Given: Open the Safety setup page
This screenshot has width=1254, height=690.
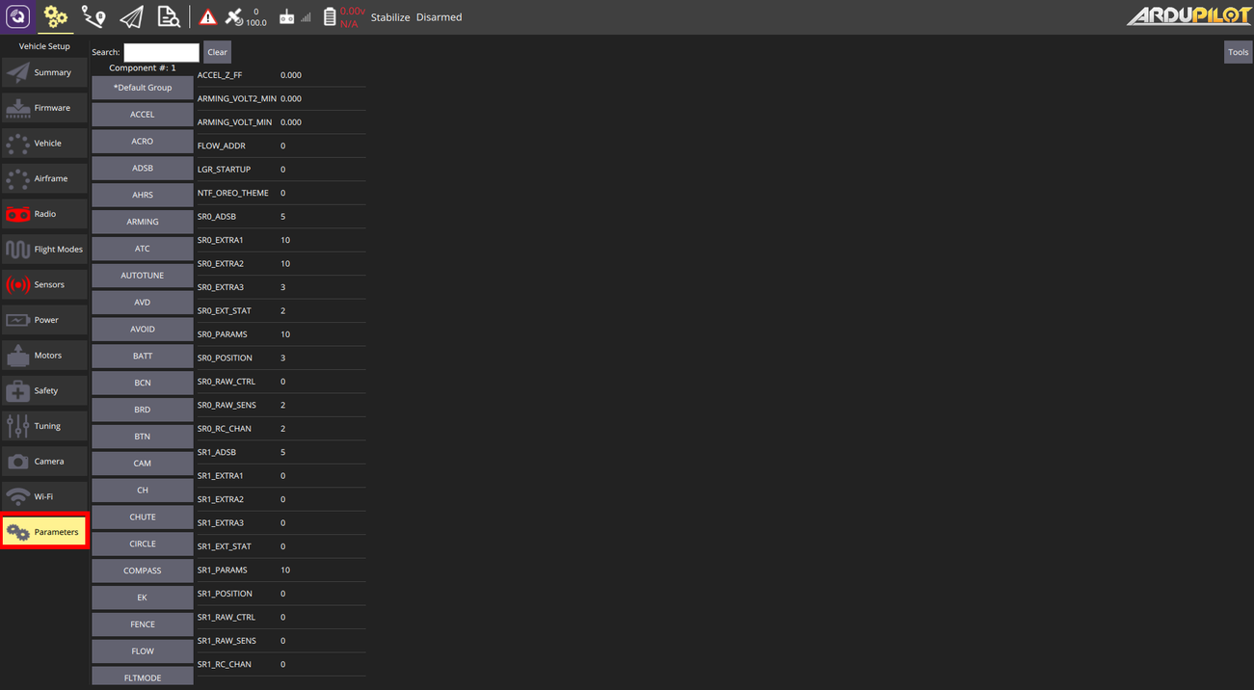Looking at the screenshot, I should click(44, 390).
